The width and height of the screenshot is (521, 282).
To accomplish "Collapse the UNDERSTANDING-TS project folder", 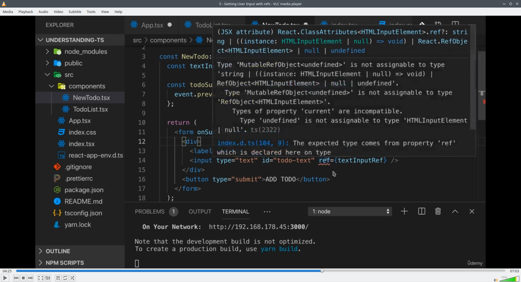I will point(40,40).
